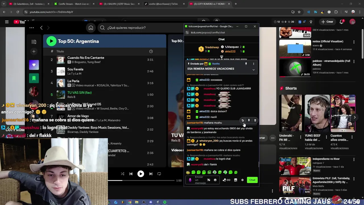The height and width of the screenshot is (205, 364).
Task: Toggle shuffle in Spotify player
Action: coord(123,174)
